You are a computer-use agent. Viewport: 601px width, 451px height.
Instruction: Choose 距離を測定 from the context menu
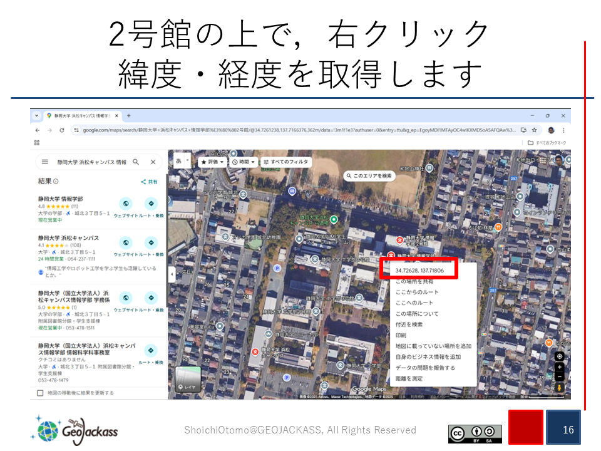(x=408, y=378)
